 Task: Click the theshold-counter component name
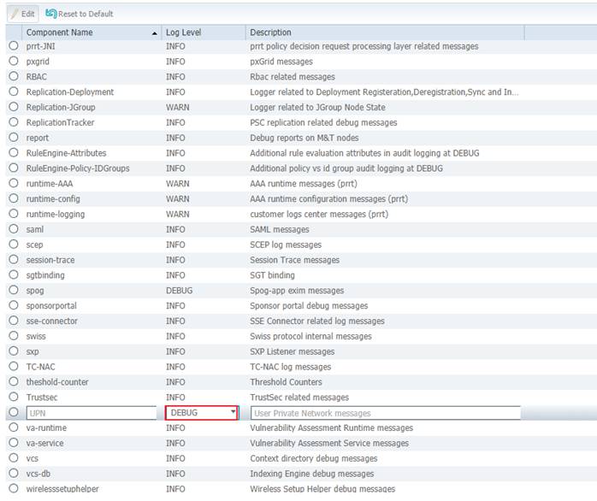[57, 382]
